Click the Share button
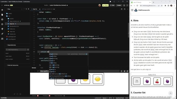Screen dimensions: 177x99 pos(105,5)
